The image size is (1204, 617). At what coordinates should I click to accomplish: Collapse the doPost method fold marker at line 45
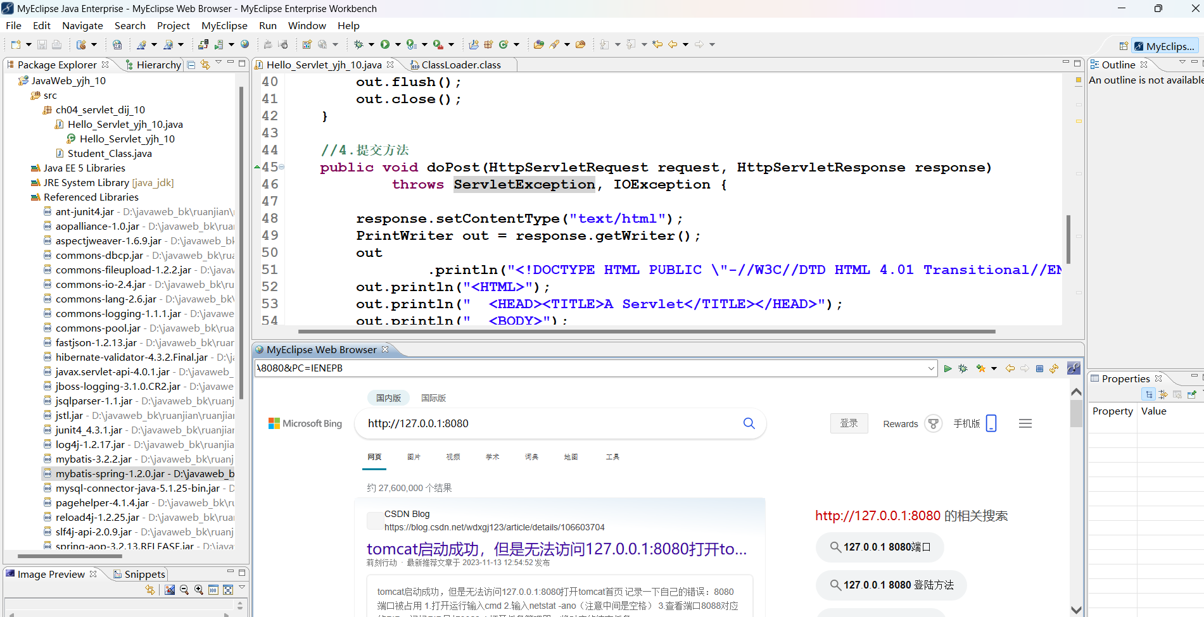281,167
